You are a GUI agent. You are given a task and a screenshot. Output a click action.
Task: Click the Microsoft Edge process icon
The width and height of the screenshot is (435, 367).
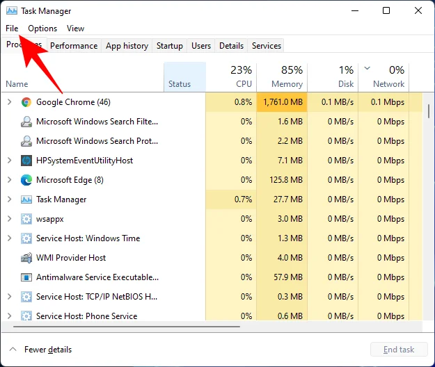[26, 180]
